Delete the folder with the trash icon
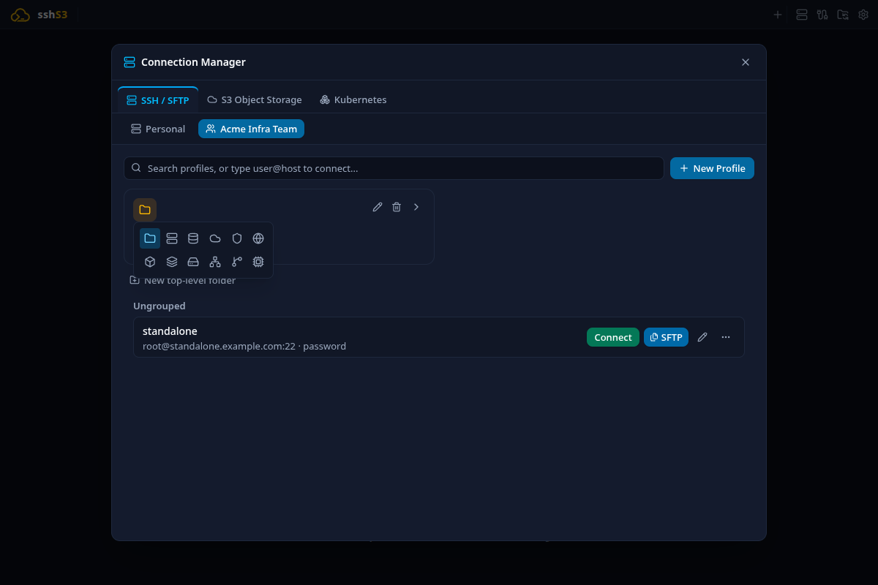This screenshot has width=878, height=585. point(397,207)
